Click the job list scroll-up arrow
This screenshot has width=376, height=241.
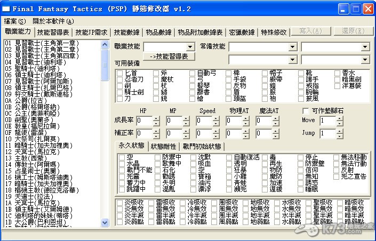pos(105,44)
